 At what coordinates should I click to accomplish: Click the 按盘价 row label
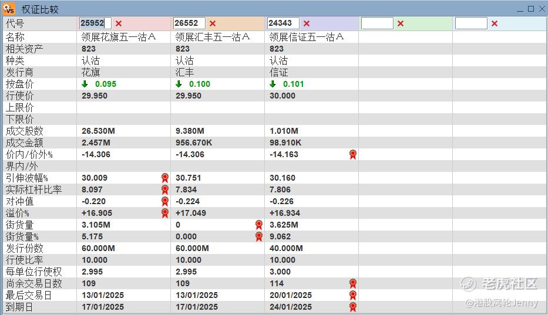click(19, 84)
